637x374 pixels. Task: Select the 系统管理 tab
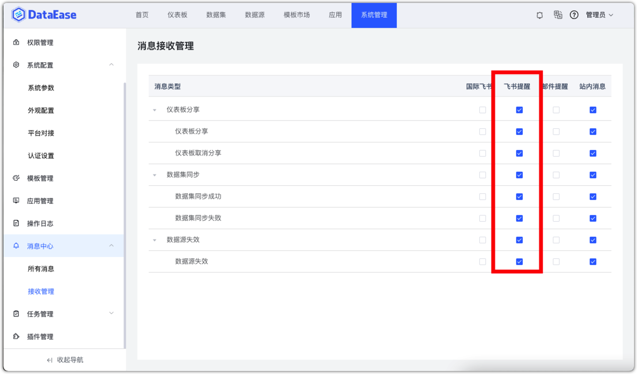(374, 15)
